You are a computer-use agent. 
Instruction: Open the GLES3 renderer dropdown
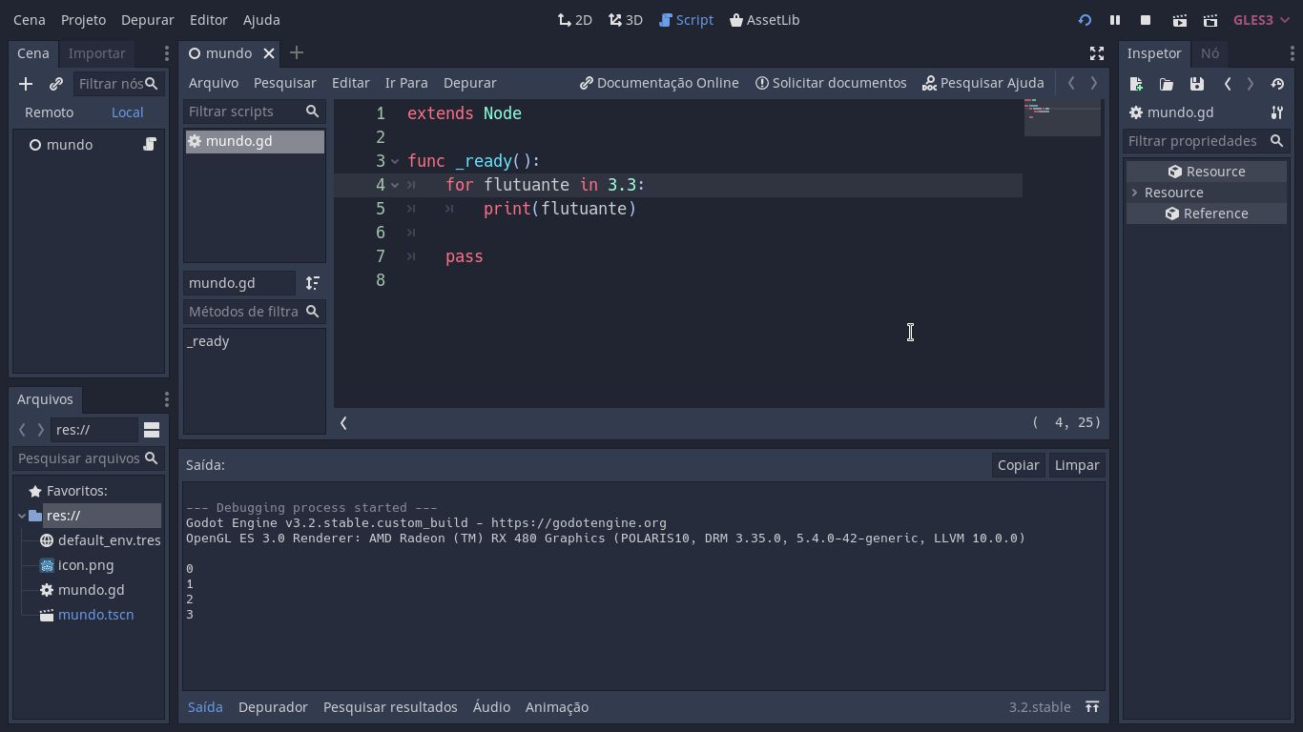pos(1261,20)
